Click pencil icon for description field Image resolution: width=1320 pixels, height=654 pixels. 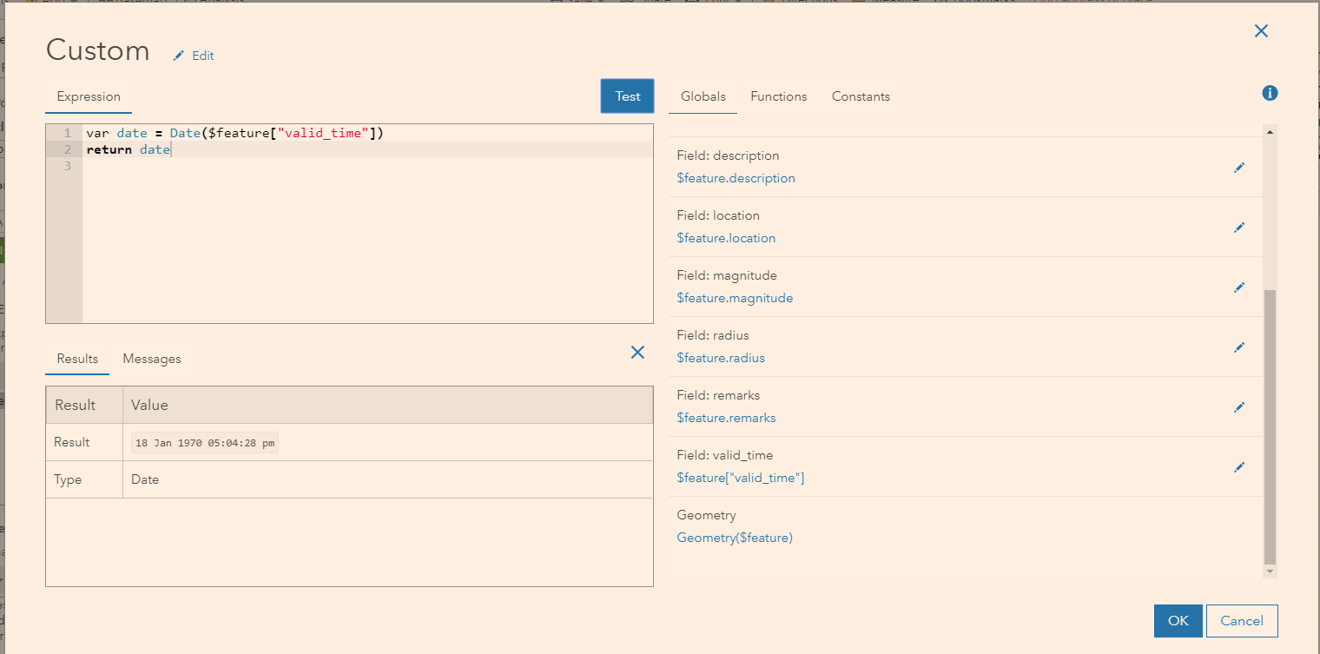click(x=1239, y=168)
